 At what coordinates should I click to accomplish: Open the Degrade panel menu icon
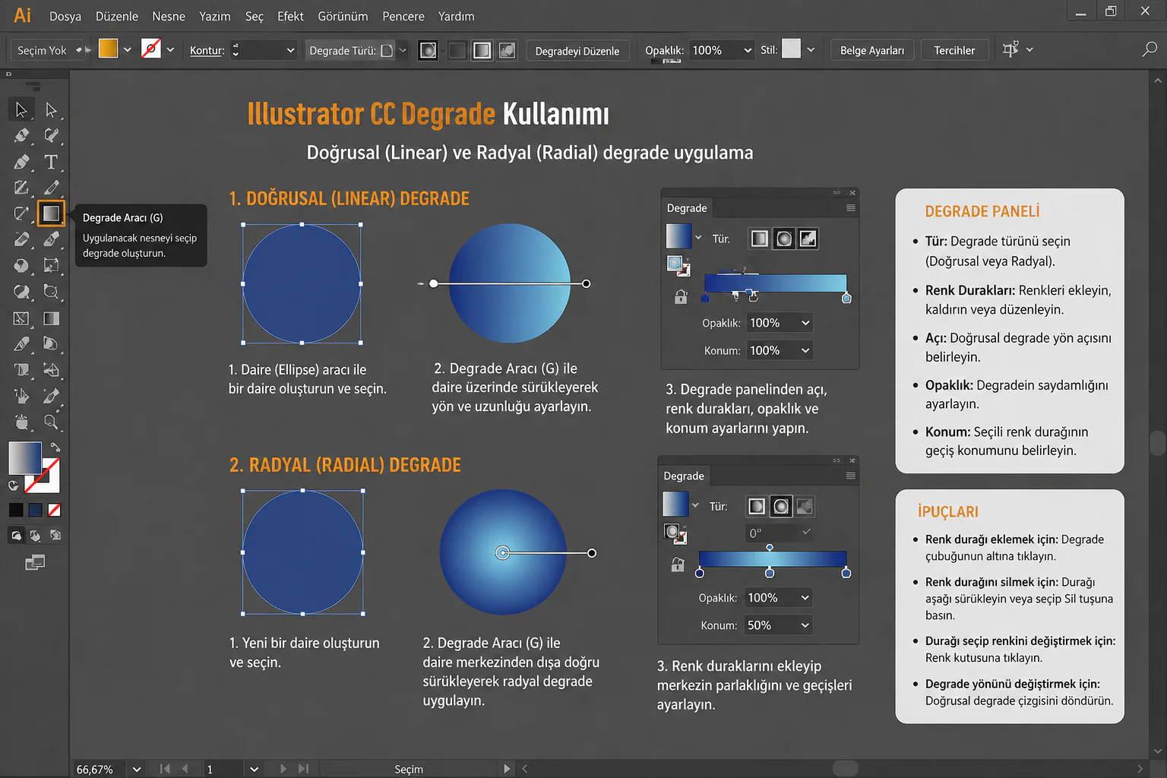[849, 207]
